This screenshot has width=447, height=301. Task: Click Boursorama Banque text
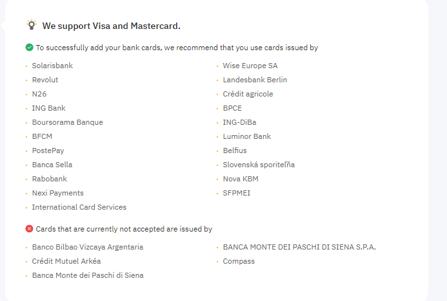click(67, 122)
